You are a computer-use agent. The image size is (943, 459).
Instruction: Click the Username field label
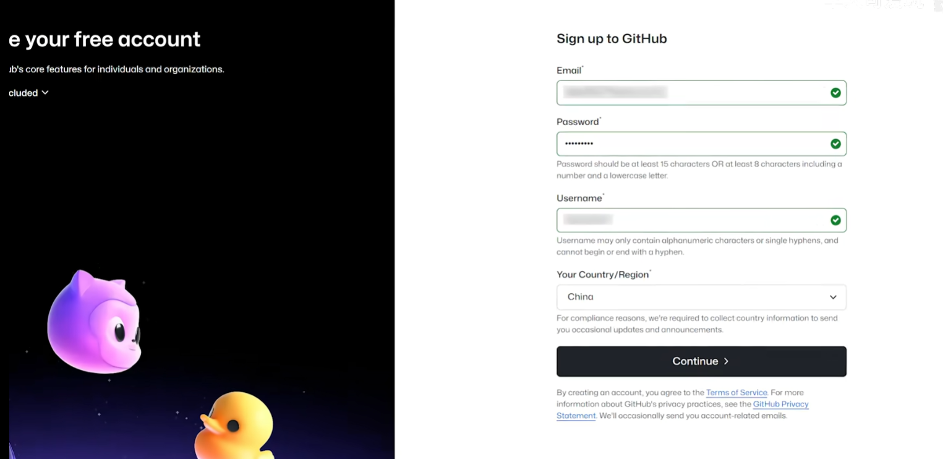tap(579, 199)
